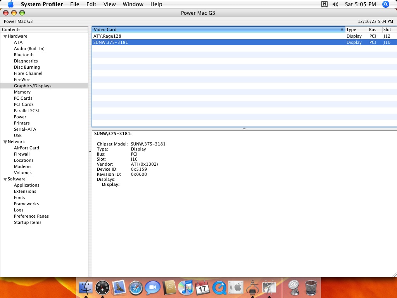Open Finder from the Dock
This screenshot has width=397, height=298.
click(x=86, y=288)
